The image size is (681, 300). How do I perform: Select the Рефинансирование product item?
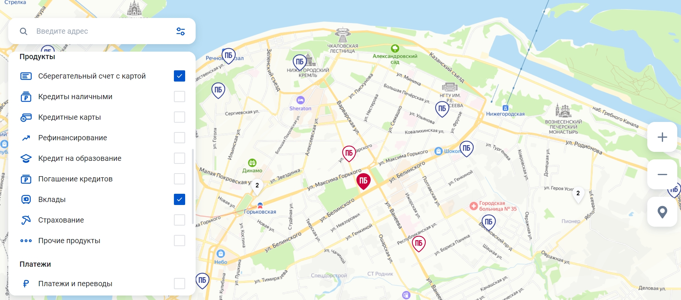(102, 138)
